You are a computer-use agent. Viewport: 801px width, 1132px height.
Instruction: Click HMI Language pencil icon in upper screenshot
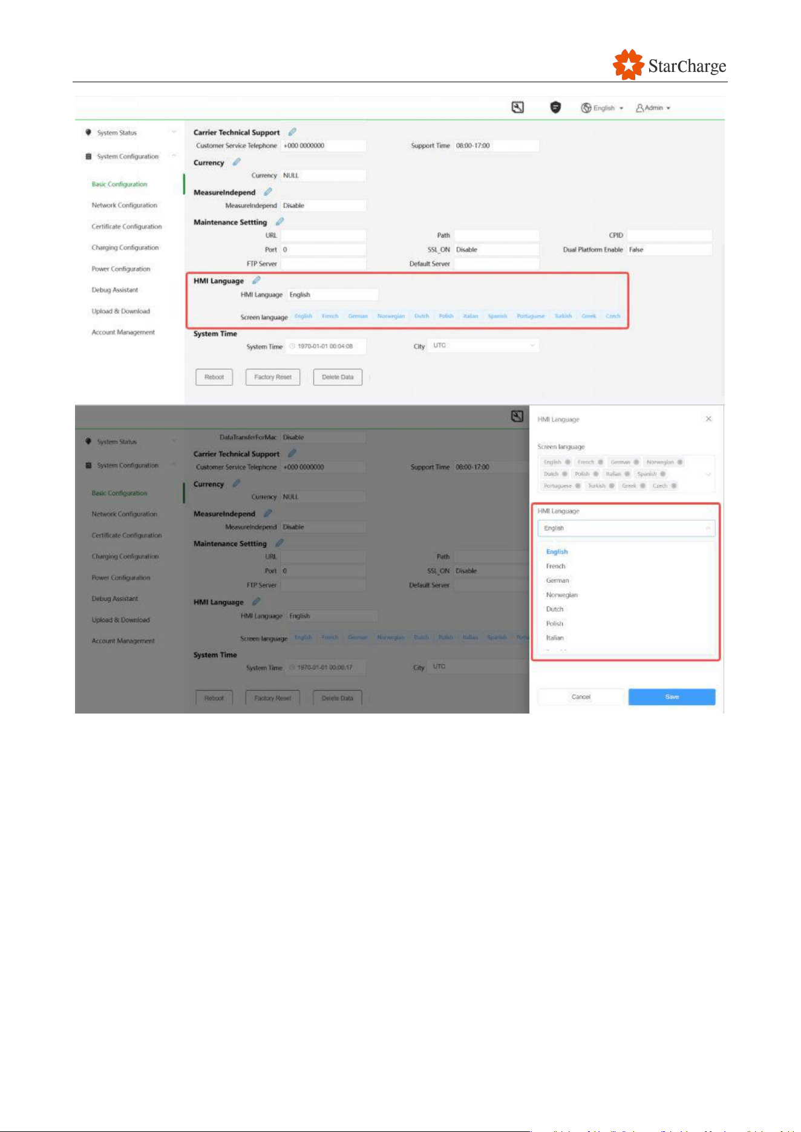point(257,281)
